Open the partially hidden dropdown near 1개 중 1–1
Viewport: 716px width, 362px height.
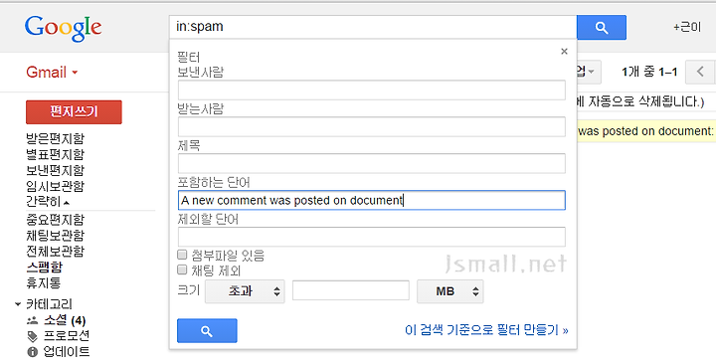pyautogui.click(x=589, y=72)
